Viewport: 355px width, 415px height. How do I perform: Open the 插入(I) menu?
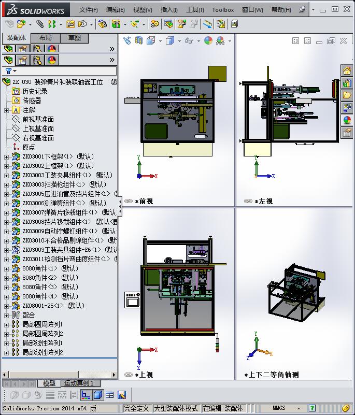(x=169, y=10)
